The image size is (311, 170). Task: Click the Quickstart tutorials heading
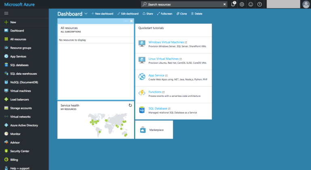click(151, 28)
